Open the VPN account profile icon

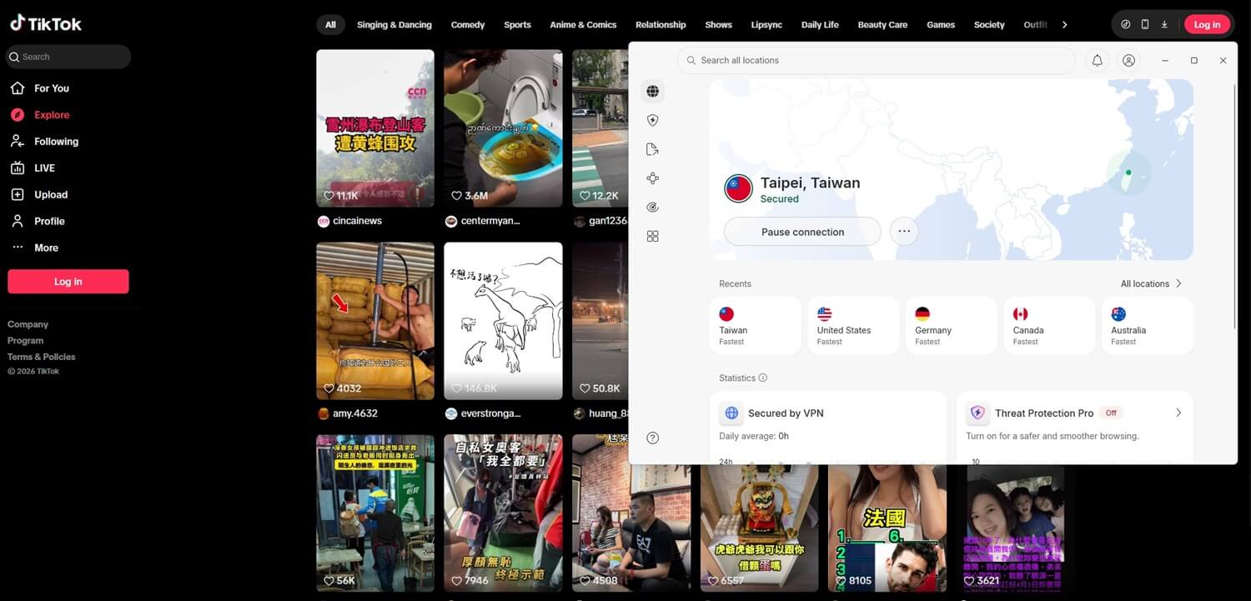click(1128, 61)
